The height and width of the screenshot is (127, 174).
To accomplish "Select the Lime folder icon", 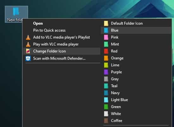I will pyautogui.click(x=136, y=65).
